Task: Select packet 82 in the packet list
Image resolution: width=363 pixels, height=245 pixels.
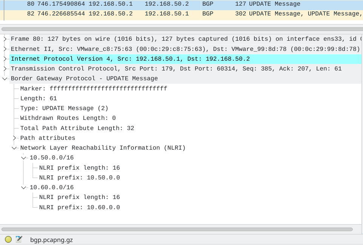Action: [x=151, y=14]
